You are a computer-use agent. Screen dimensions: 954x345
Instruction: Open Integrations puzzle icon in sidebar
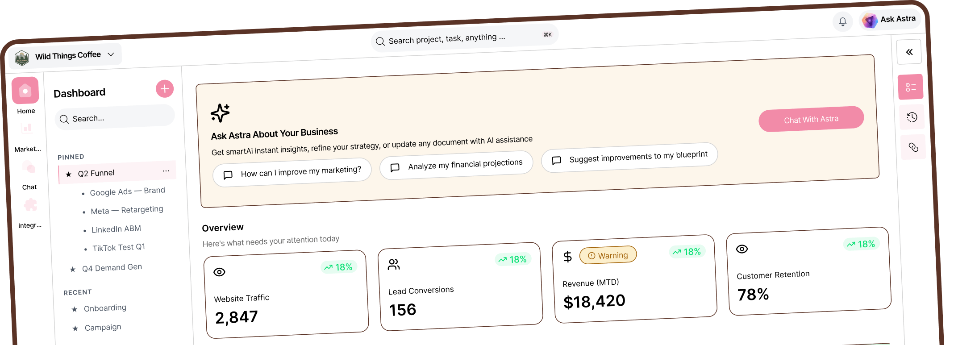30,205
